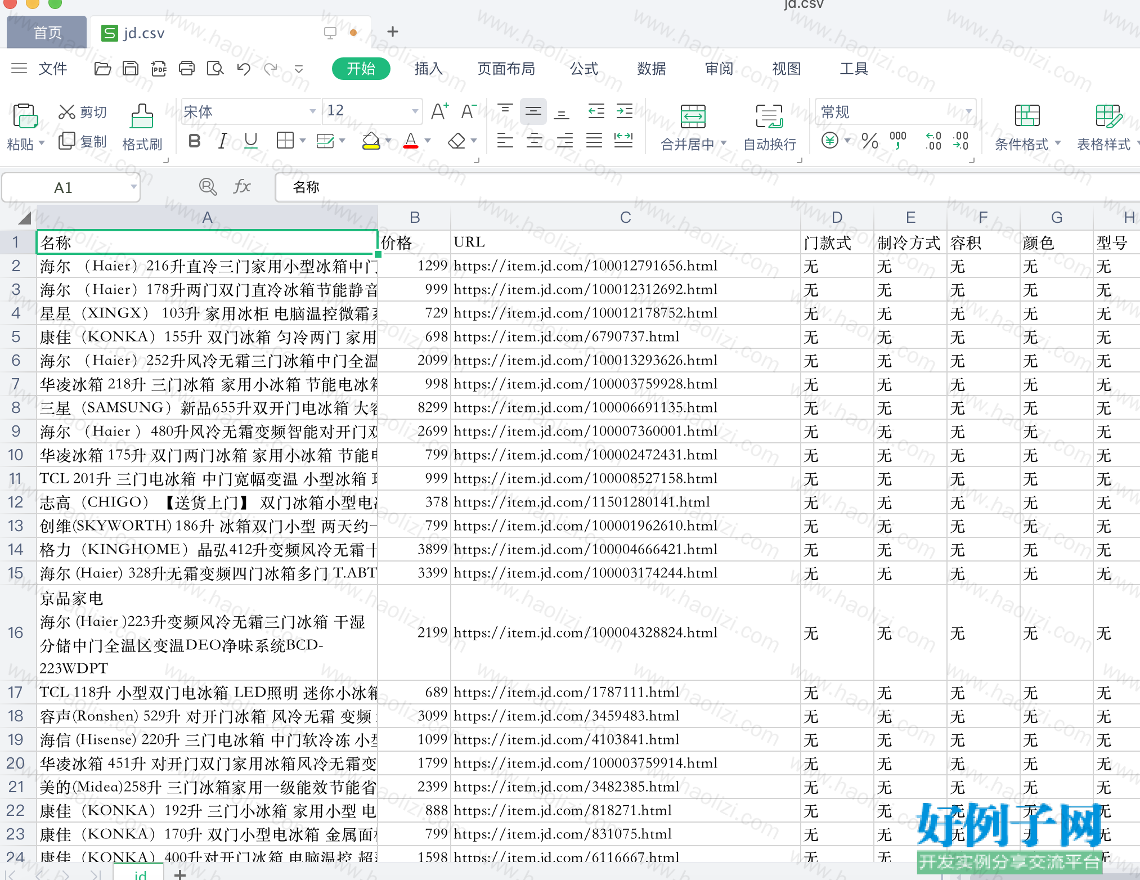Toggle top vertical alignment
Screen dimensions: 1140x880
tap(505, 111)
